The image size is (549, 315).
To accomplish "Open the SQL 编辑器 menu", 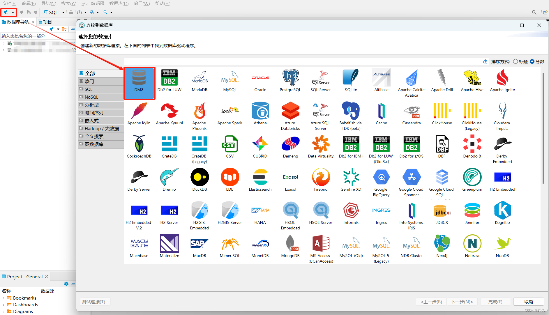I will [93, 3].
